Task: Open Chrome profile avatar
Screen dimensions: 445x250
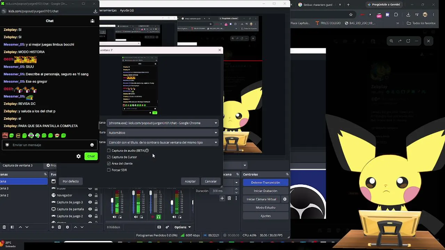Action: click(425, 15)
